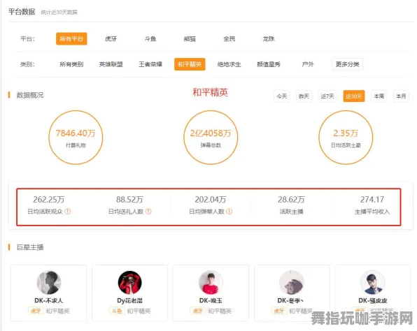Click the 平台数据 page heading

22,12
